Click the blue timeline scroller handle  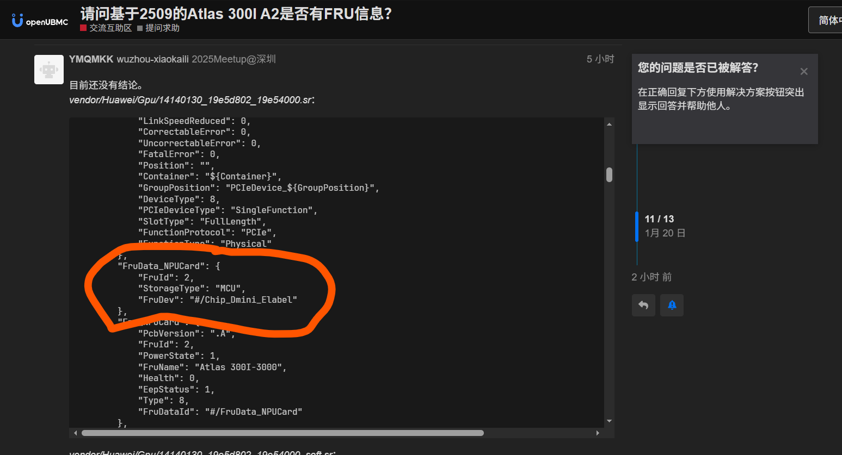[x=636, y=226]
